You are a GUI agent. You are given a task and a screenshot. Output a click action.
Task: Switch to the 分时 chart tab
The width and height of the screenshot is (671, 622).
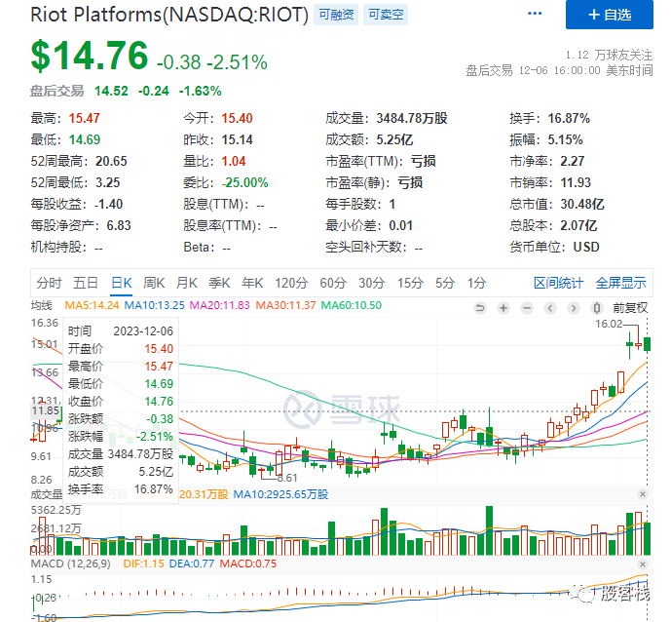(49, 283)
